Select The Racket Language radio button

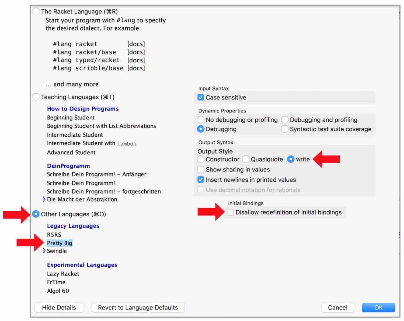[36, 12]
